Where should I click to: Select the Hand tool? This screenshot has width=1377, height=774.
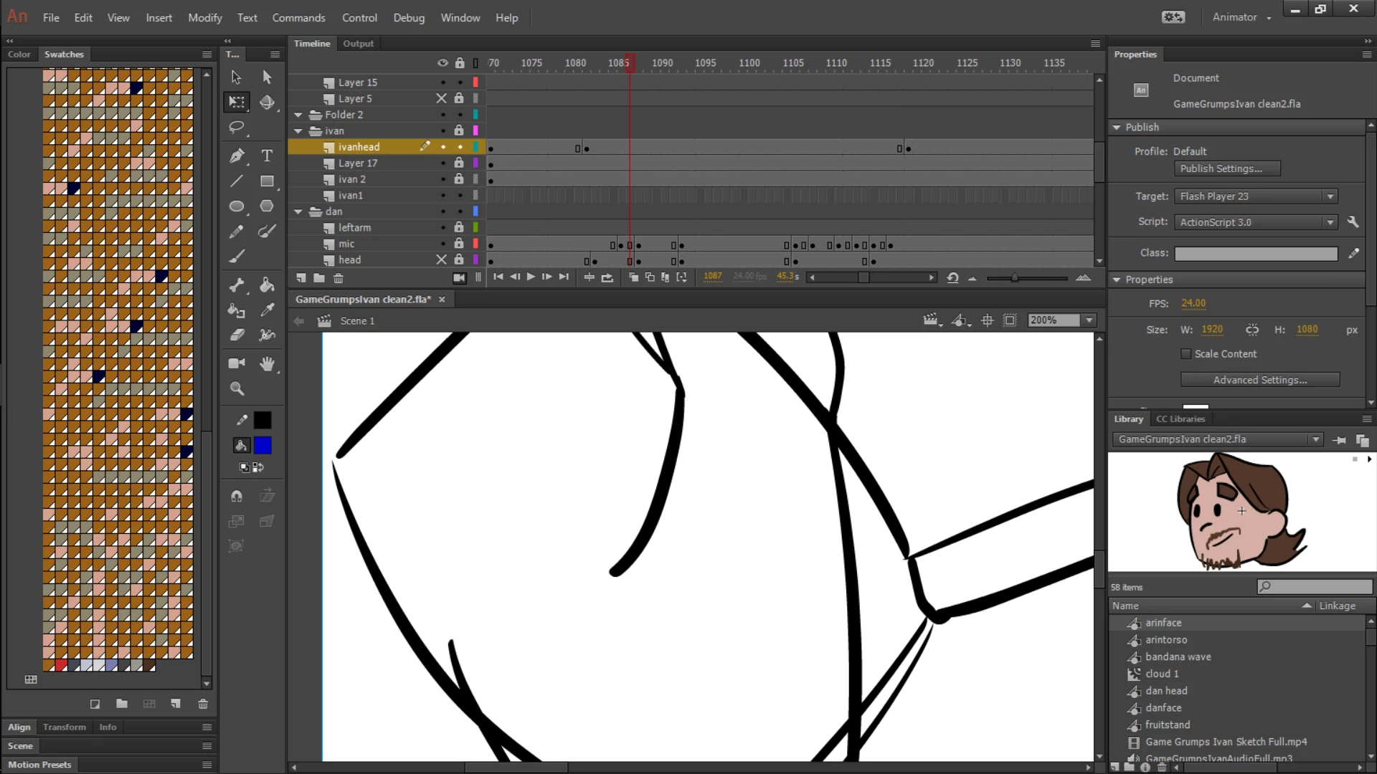[267, 363]
